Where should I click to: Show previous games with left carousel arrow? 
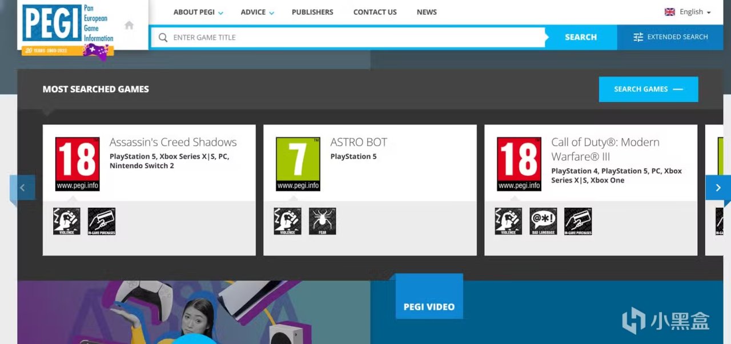point(22,187)
